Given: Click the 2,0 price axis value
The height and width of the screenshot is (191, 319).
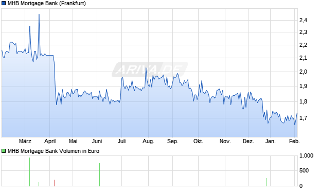Looking at the screenshot, I should (303, 72).
